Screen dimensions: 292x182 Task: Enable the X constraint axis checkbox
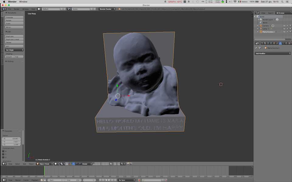[3, 151]
